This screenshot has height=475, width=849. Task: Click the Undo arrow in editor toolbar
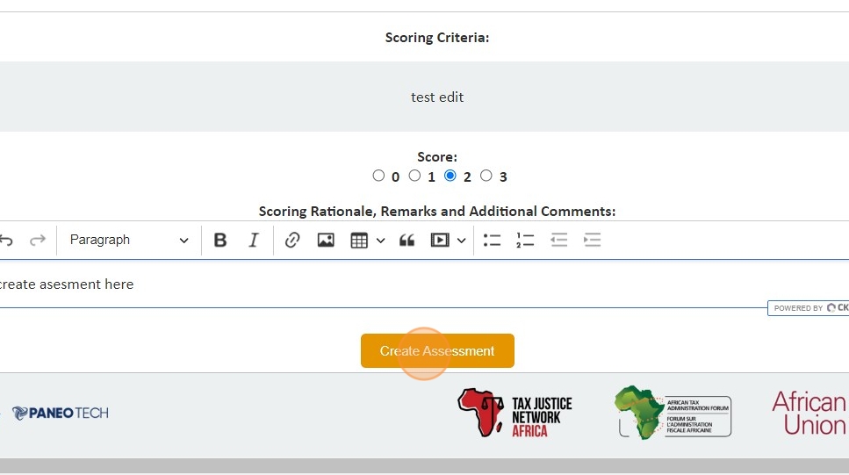(x=7, y=240)
